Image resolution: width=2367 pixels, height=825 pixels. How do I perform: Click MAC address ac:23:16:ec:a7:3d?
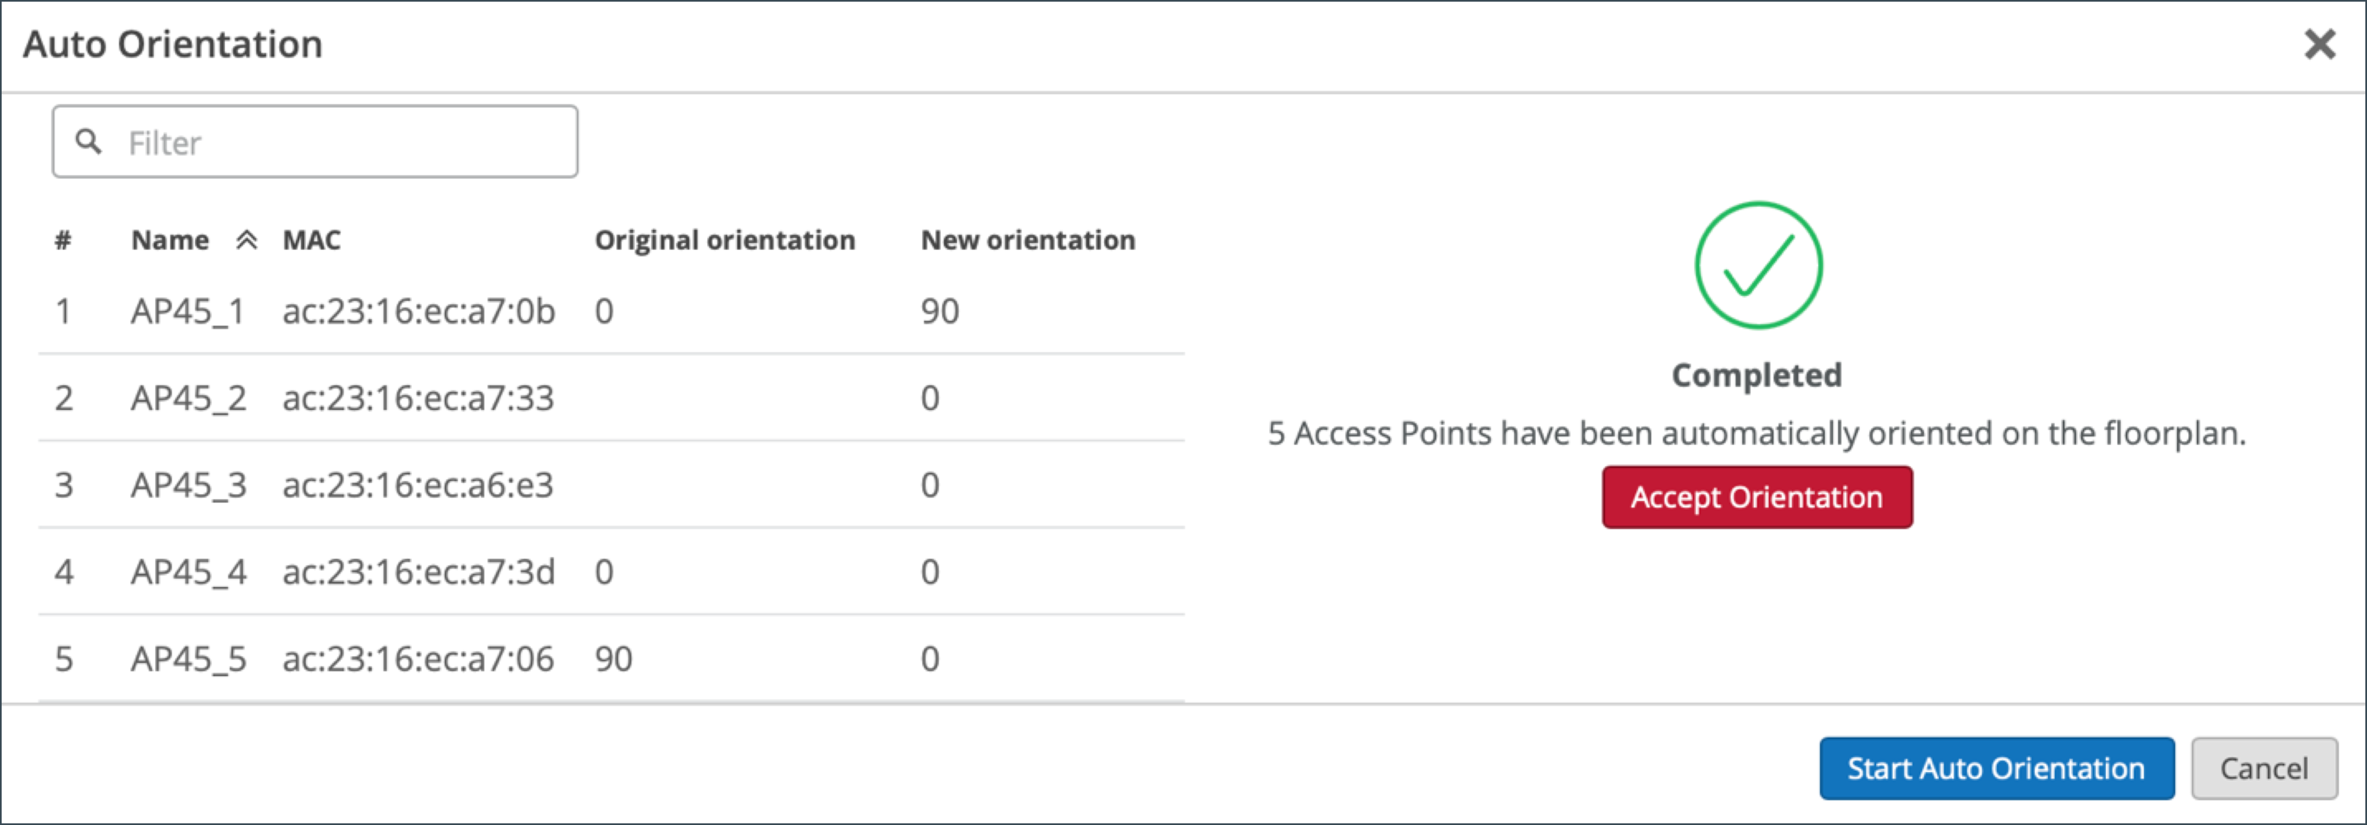[418, 571]
